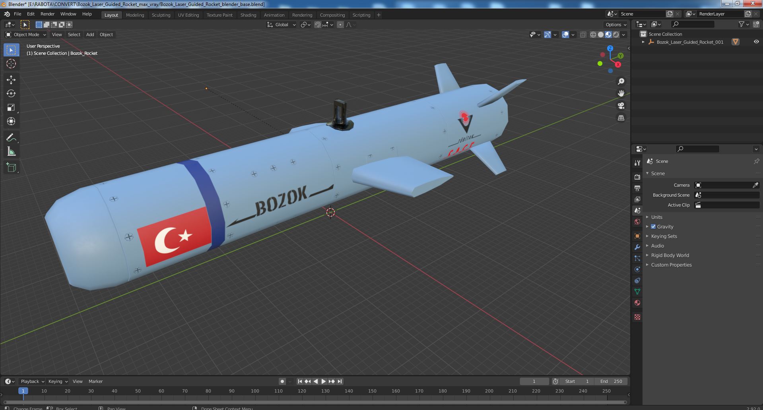Image resolution: width=763 pixels, height=410 pixels.
Task: Open the World properties tab
Action: click(637, 222)
